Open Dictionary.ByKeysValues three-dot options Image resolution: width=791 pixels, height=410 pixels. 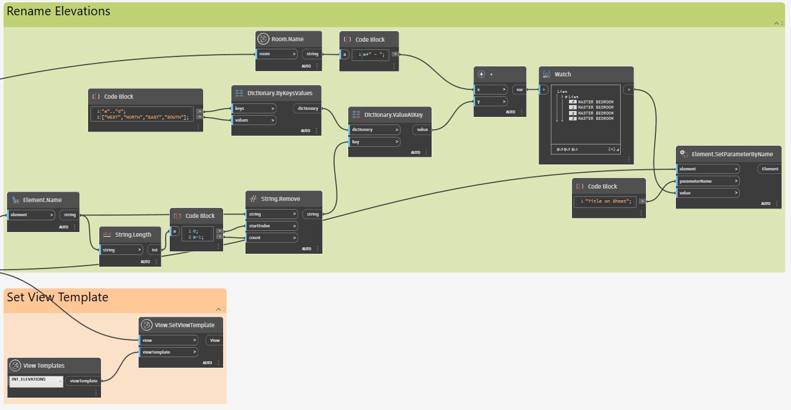click(317, 130)
